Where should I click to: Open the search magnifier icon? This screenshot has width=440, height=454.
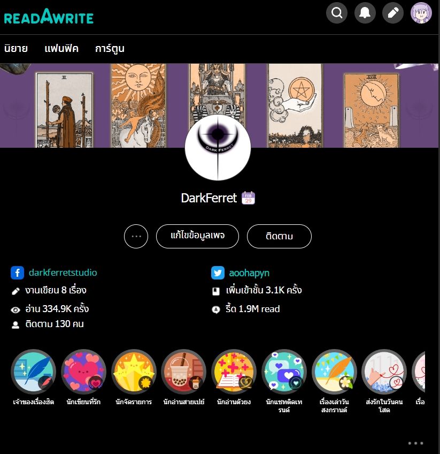[x=337, y=13]
